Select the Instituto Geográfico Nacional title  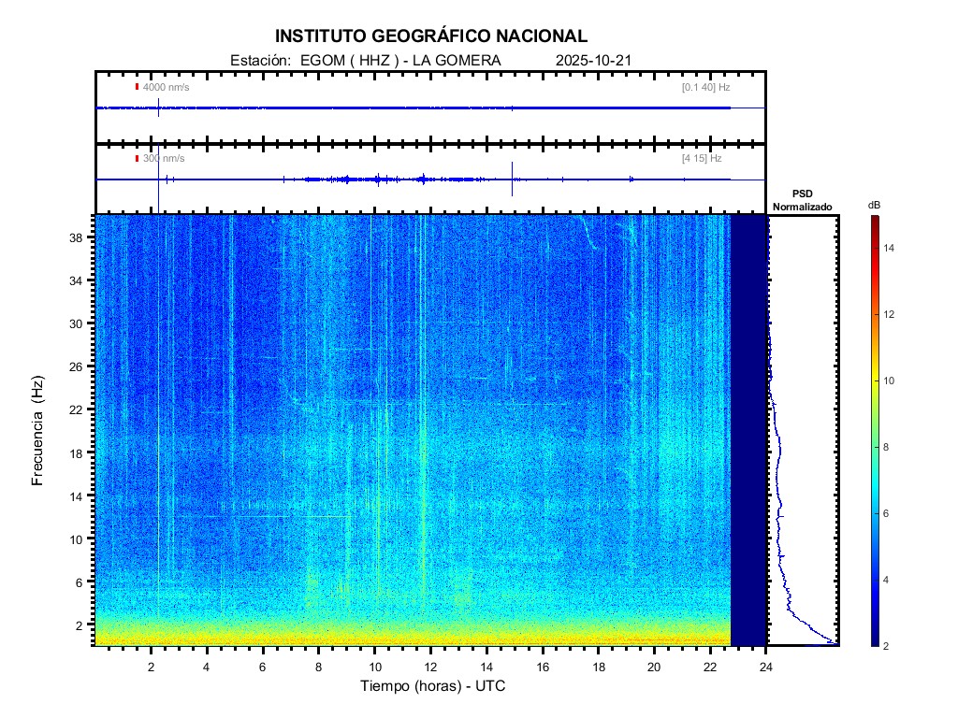(431, 36)
